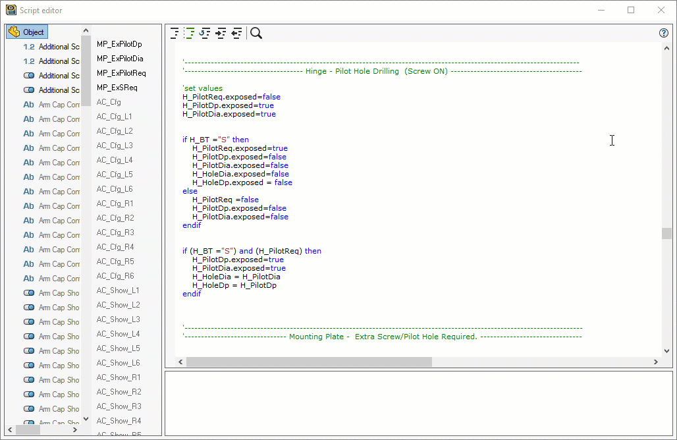The height and width of the screenshot is (440, 677).
Task: Open search with the magnifying glass icon
Action: tap(256, 33)
